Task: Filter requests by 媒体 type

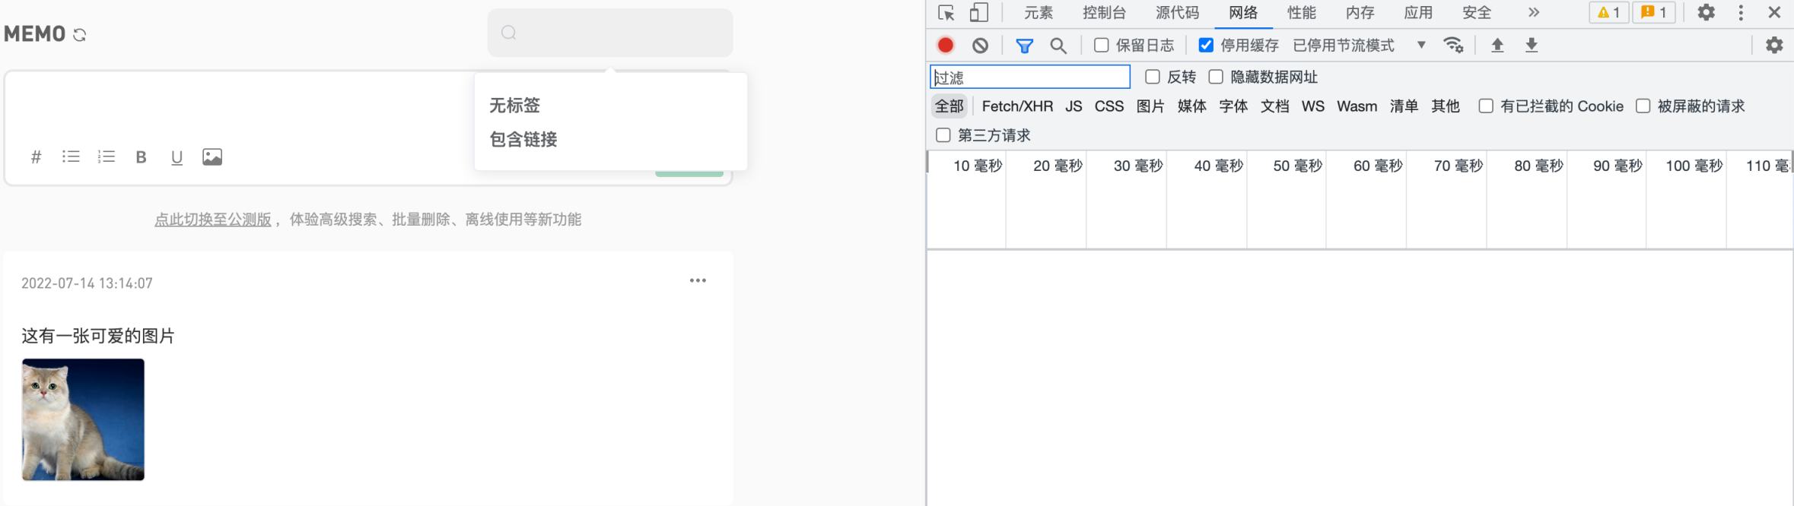Action: (1192, 106)
